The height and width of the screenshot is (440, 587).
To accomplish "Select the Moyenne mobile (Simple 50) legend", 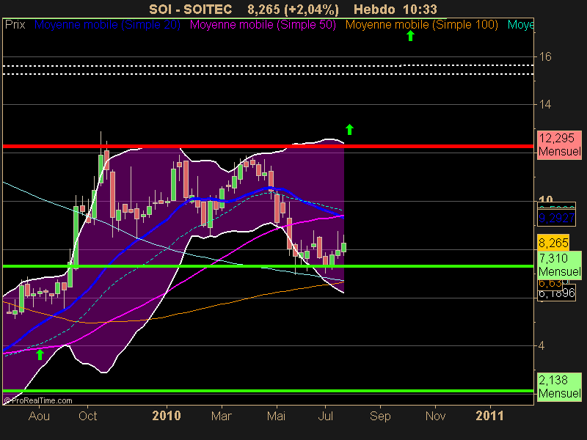I will coord(263,25).
